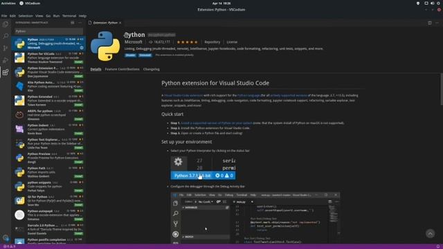Click the Qt for Python extension icon
Image resolution: width=443 pixels, height=249 pixels.
pyautogui.click(x=19, y=201)
